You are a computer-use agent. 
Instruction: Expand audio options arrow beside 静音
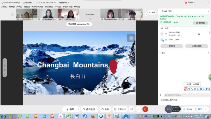[78, 109]
